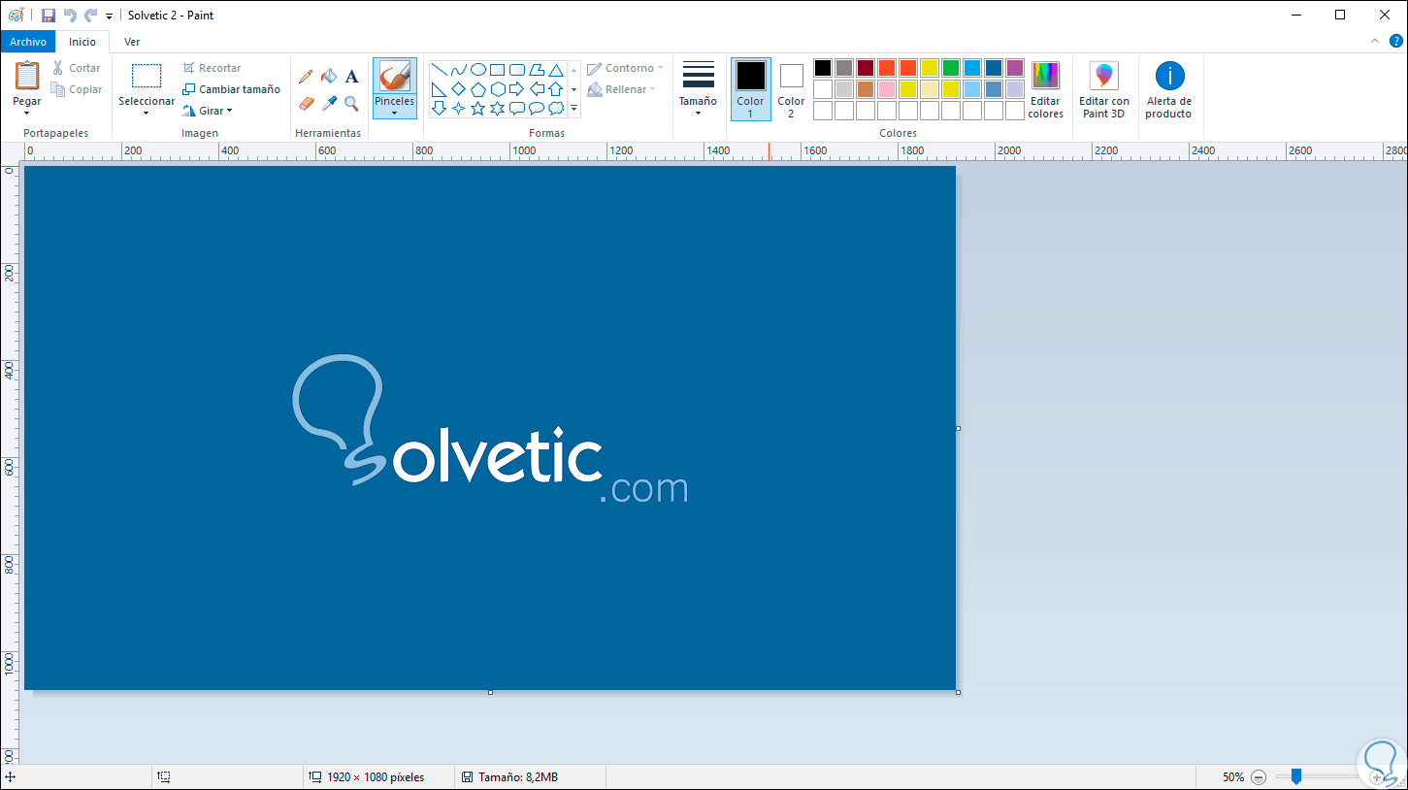The image size is (1408, 790).
Task: Click the Recortar crop button
Action: [212, 68]
